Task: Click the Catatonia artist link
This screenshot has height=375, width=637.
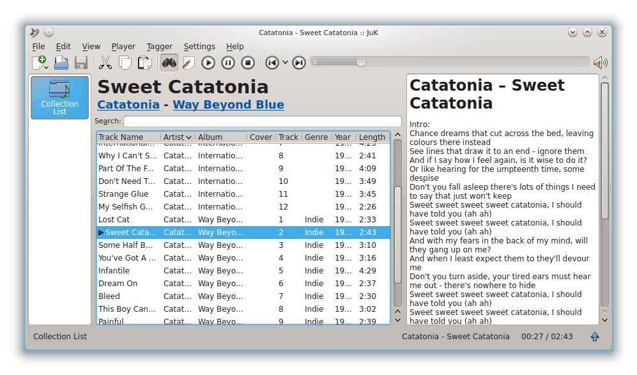Action: pos(128,105)
